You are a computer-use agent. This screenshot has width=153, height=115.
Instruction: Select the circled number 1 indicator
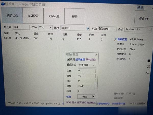tap(149, 61)
